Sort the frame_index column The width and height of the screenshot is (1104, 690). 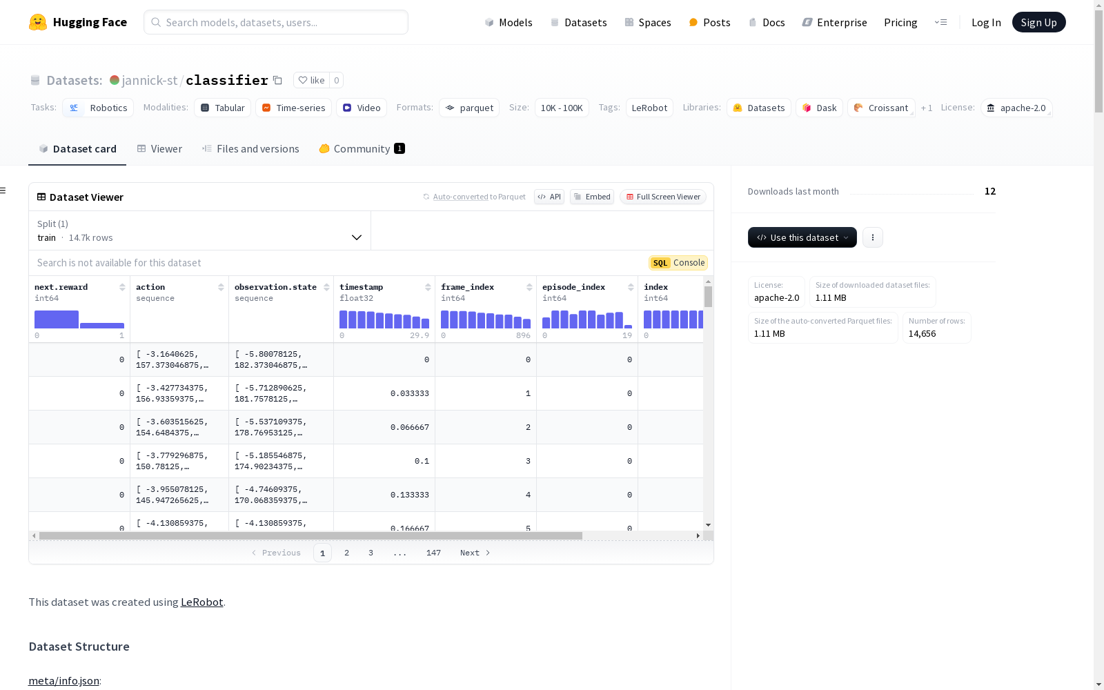(529, 287)
